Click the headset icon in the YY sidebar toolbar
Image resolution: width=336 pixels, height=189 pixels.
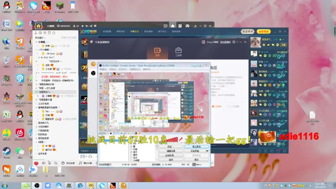[x=40, y=33]
